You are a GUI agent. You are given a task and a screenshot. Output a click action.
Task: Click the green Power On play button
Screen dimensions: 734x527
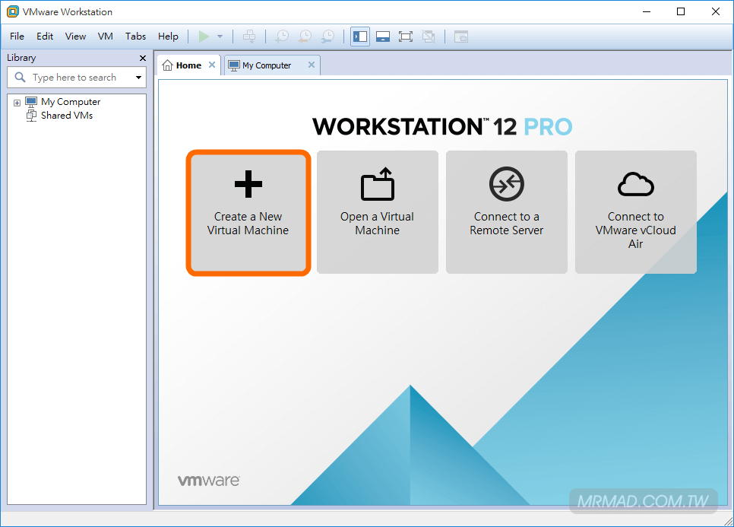coord(204,37)
